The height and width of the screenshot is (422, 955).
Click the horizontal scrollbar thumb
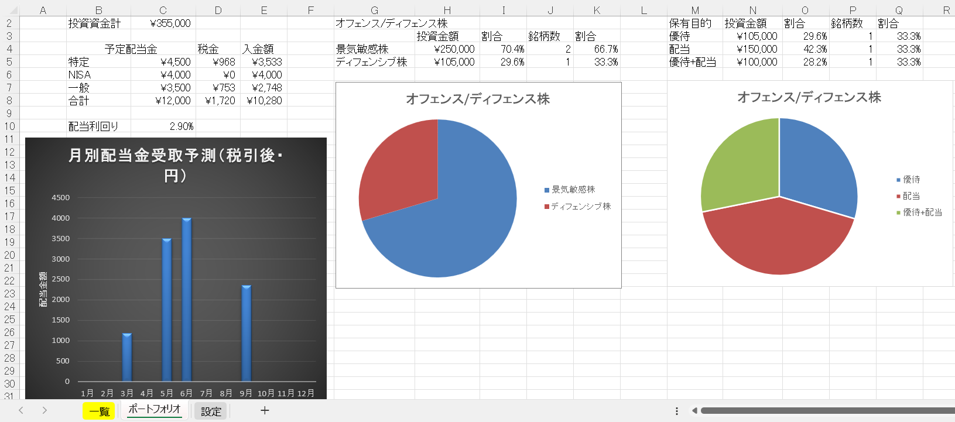pyautogui.click(x=826, y=411)
